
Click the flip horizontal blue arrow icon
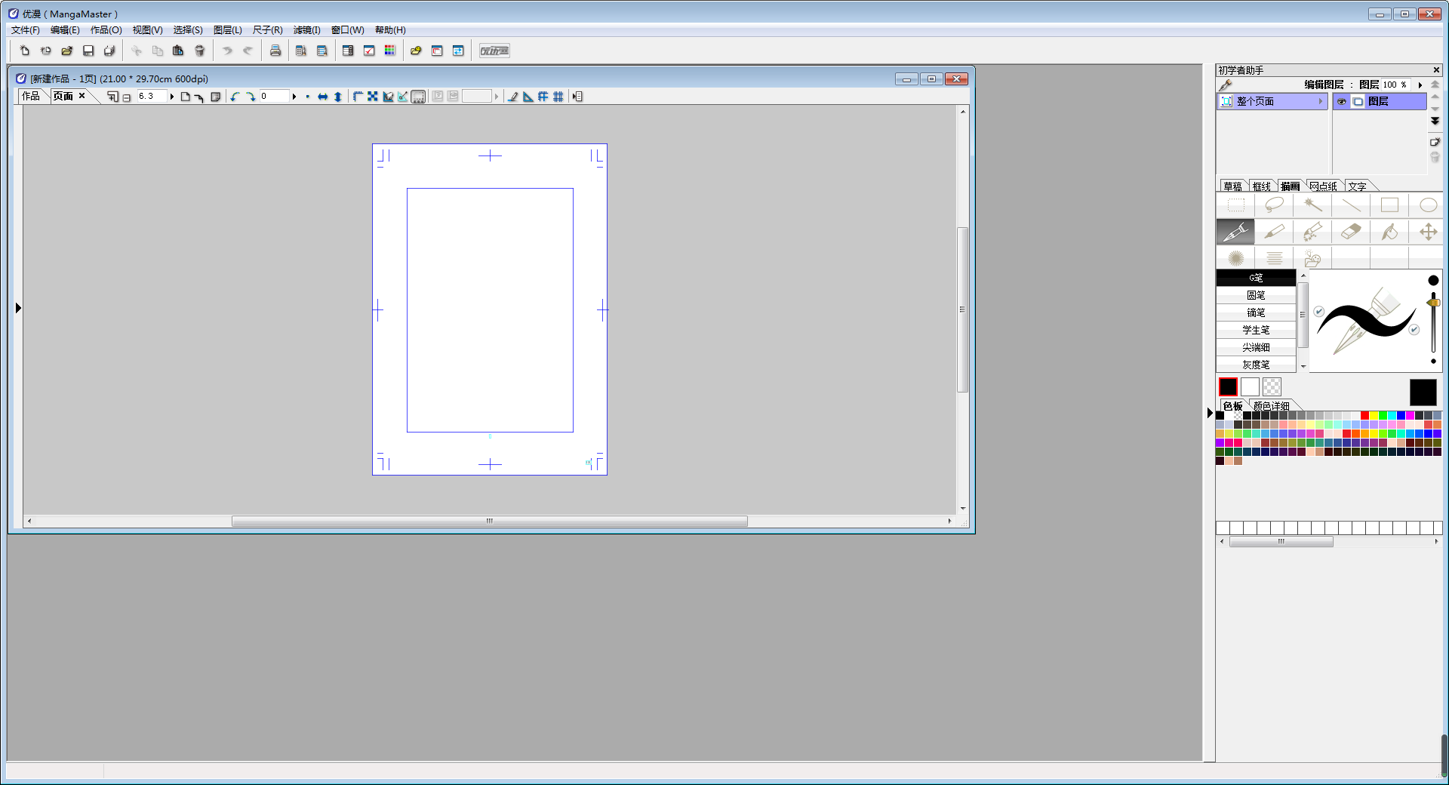(x=323, y=97)
